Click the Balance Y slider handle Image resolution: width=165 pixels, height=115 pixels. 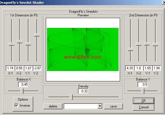point(143,91)
